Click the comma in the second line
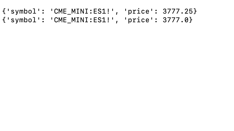This screenshot has height=131, width=234. pyautogui.click(x=117, y=21)
